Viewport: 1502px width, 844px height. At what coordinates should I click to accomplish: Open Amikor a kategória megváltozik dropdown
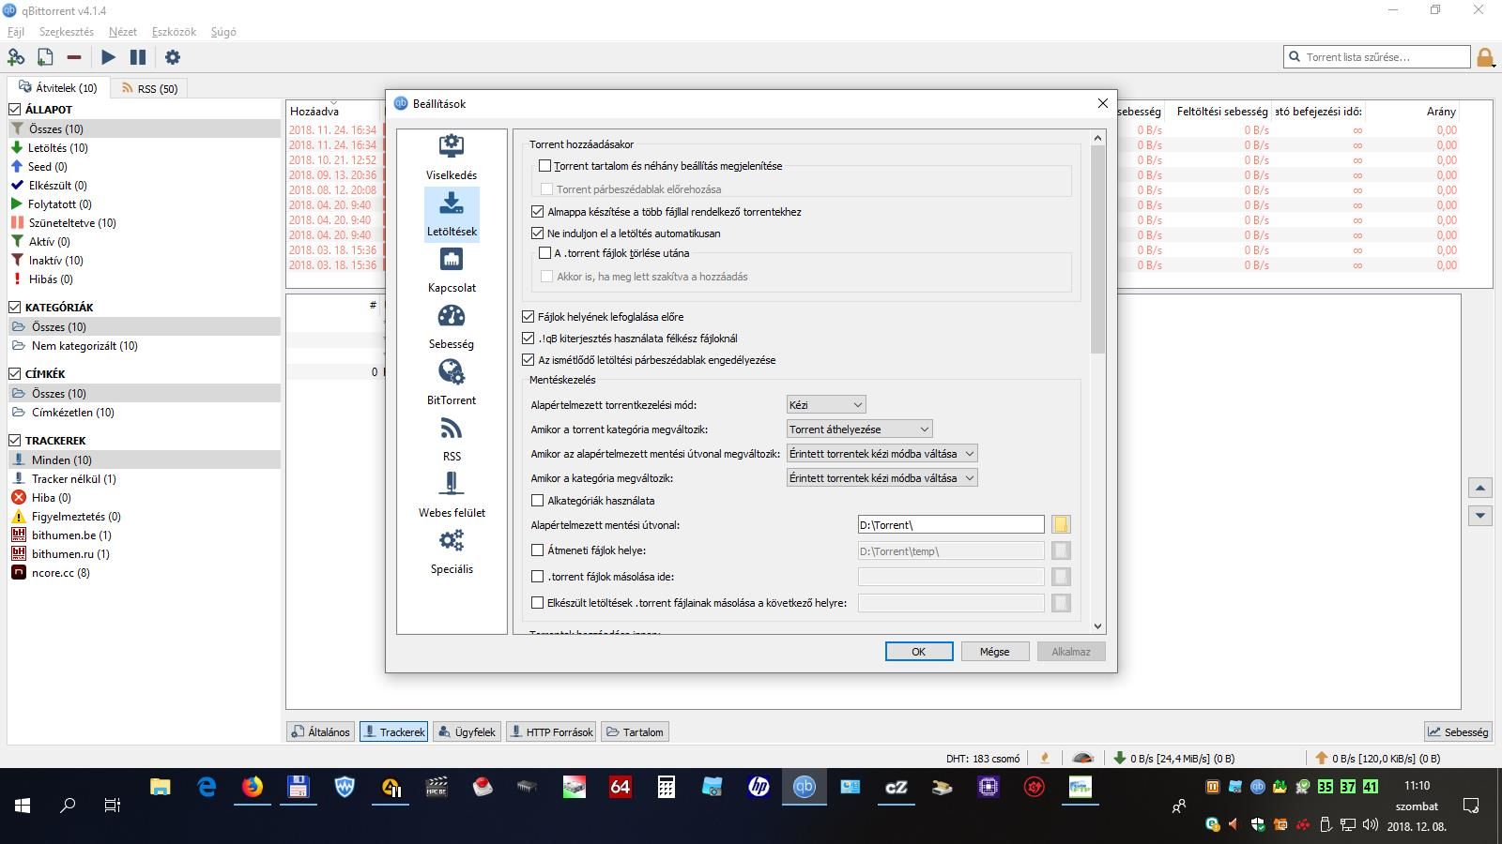click(882, 478)
